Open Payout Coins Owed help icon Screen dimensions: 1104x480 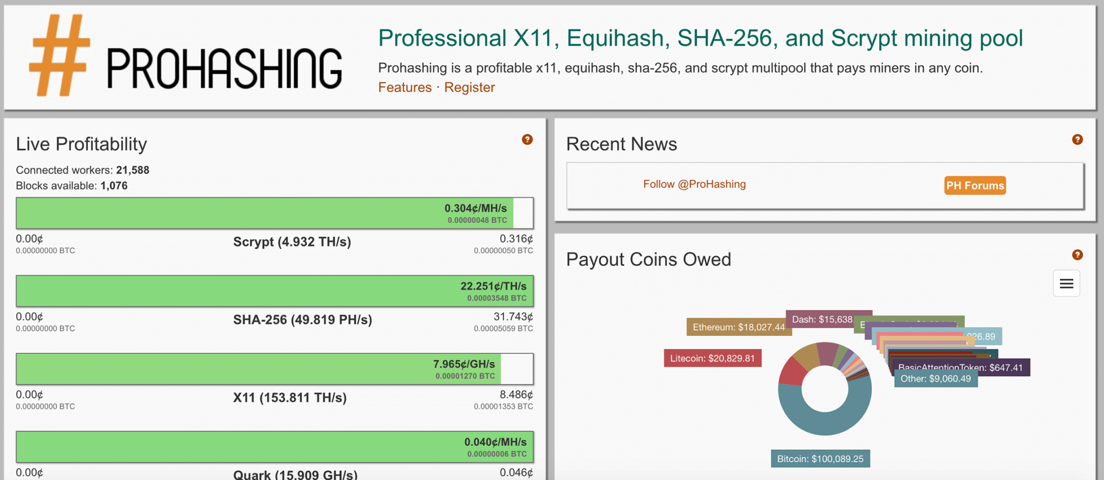tap(1077, 255)
